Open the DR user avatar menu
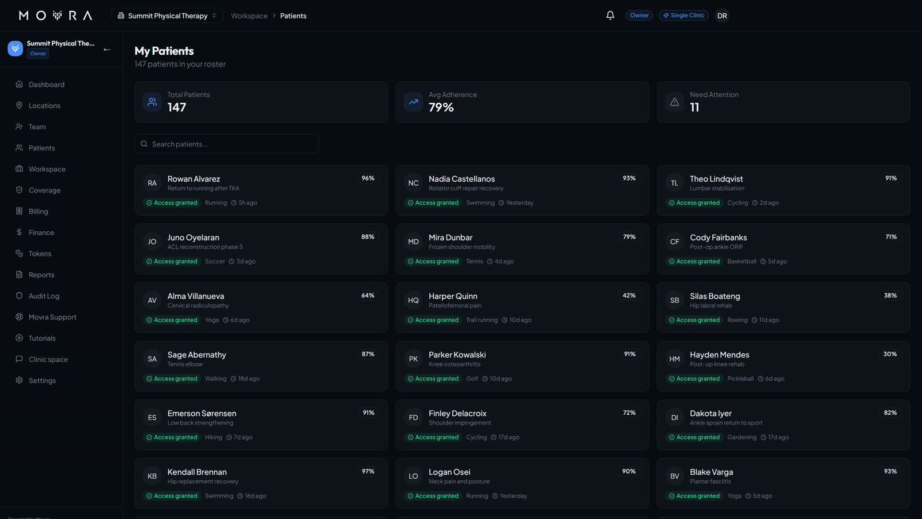Screen dimensions: 922x519 [722, 16]
